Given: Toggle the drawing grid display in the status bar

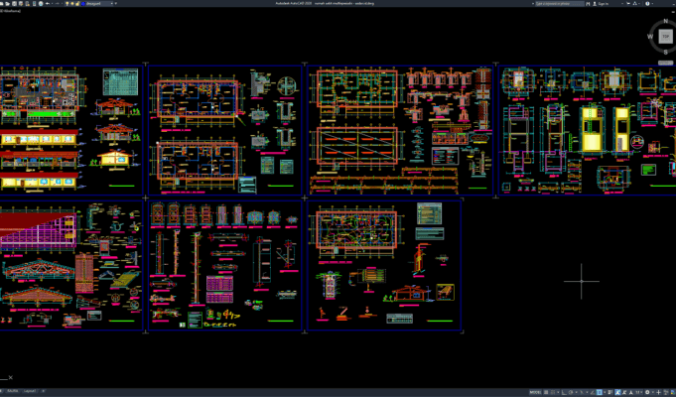Looking at the screenshot, I should pyautogui.click(x=546, y=392).
